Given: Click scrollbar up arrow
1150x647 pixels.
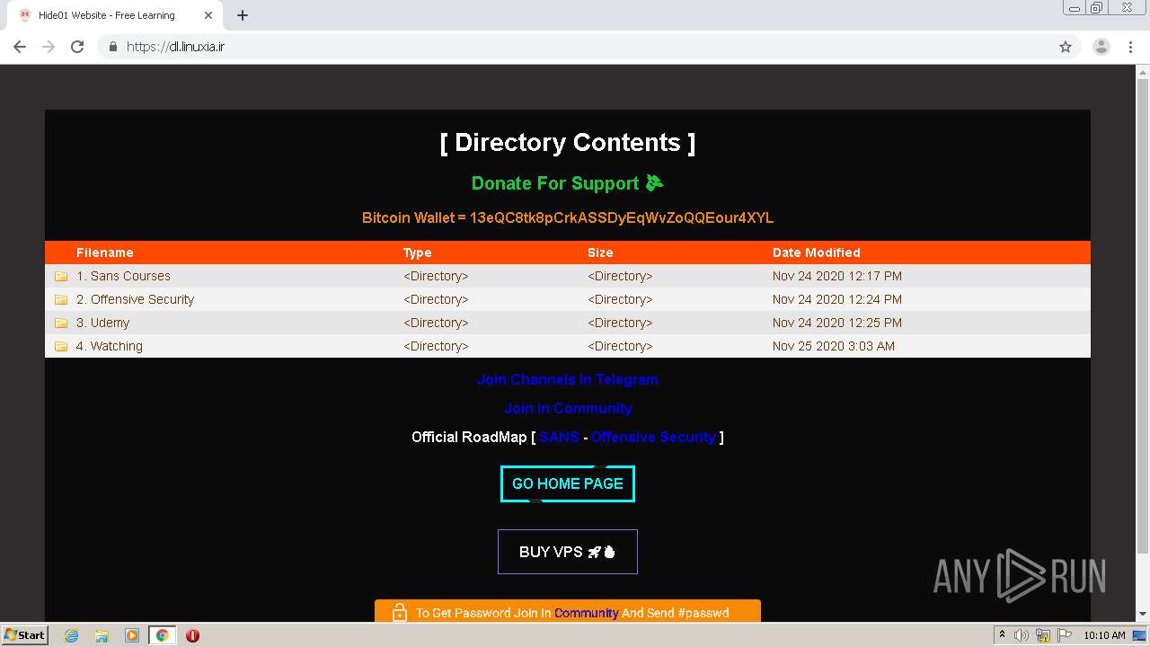Looking at the screenshot, I should point(1142,72).
